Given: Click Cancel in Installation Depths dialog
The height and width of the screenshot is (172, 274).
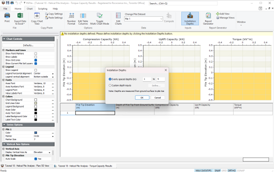Looking at the screenshot, I should pyautogui.click(x=158, y=97).
